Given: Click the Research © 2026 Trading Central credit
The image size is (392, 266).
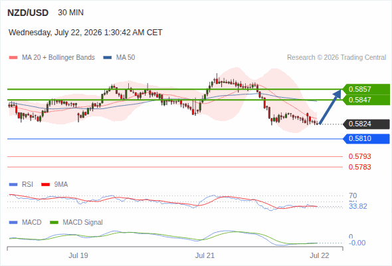Looking at the screenshot, I should [x=336, y=58].
